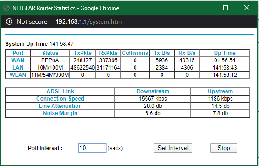The image size is (259, 166).
Task: Click the Rx B/s column header
Action: point(187,53)
